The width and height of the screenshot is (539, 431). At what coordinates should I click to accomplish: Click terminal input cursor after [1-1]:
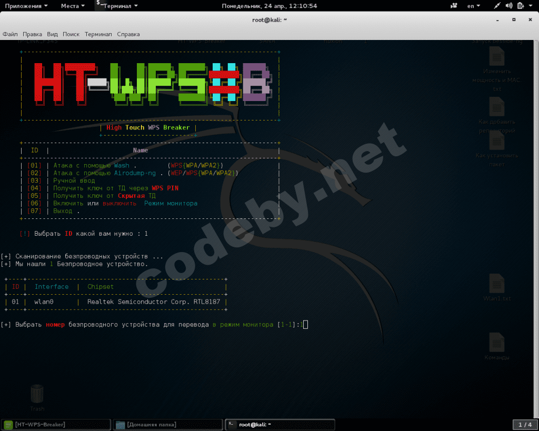[306, 325]
